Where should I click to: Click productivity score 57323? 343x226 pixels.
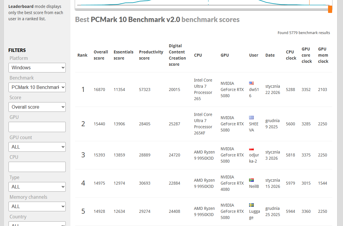[x=145, y=90]
